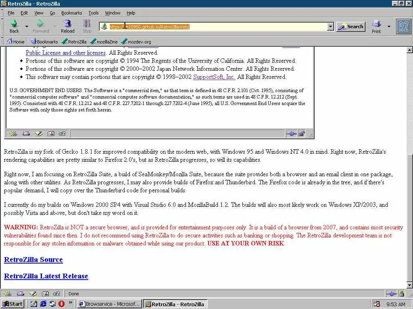Reload the current page
The width and height of the screenshot is (413, 309).
click(x=68, y=27)
